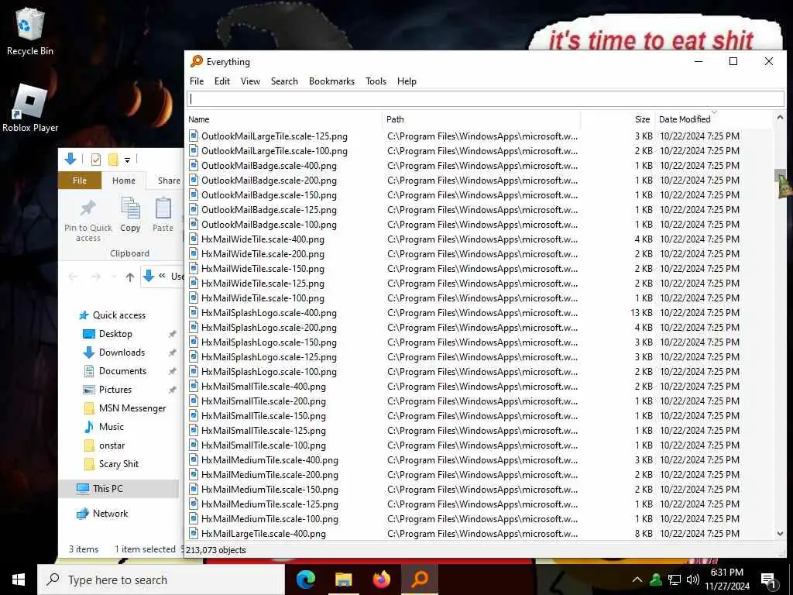Switch to the Explorer Home tab
The width and height of the screenshot is (793, 595).
pos(124,181)
